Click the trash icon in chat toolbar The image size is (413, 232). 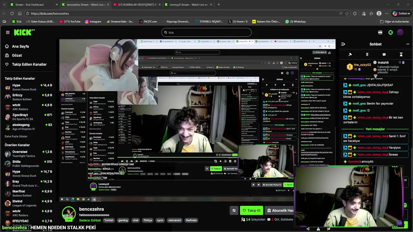[x=367, y=54]
